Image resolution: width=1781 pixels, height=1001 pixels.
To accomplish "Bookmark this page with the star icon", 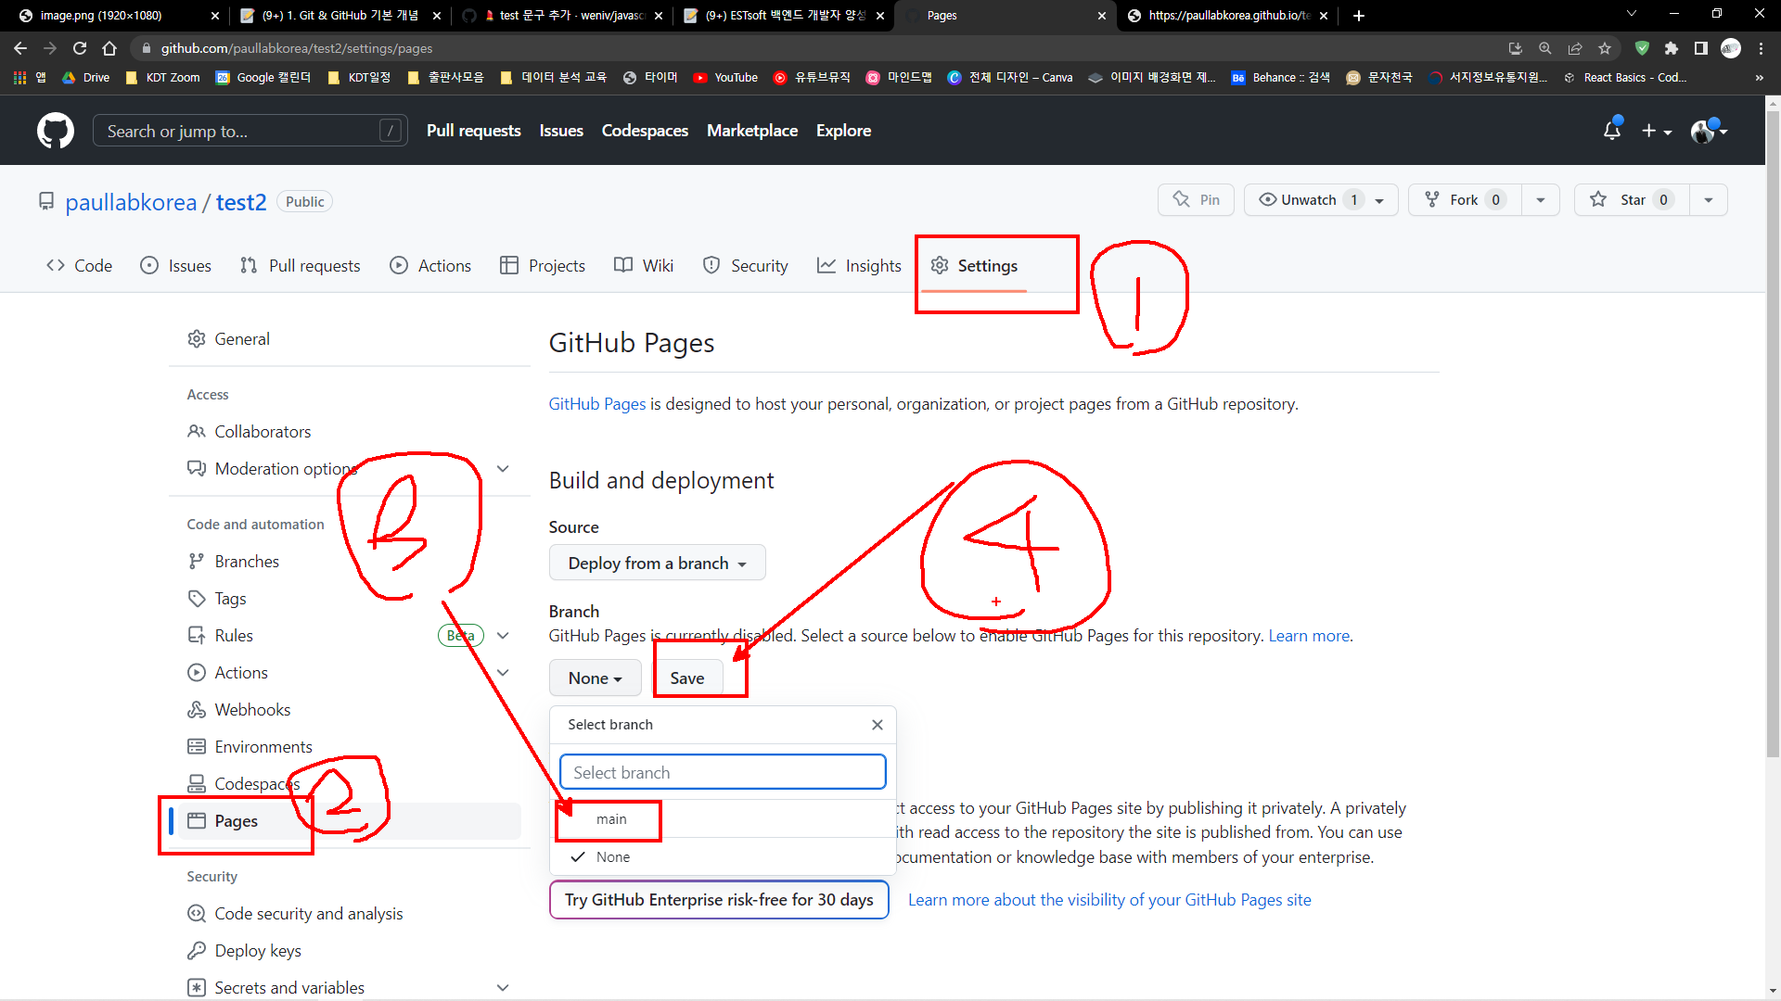I will point(1605,48).
